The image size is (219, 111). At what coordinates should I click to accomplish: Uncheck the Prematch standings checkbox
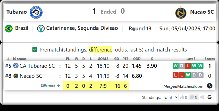[35, 49]
